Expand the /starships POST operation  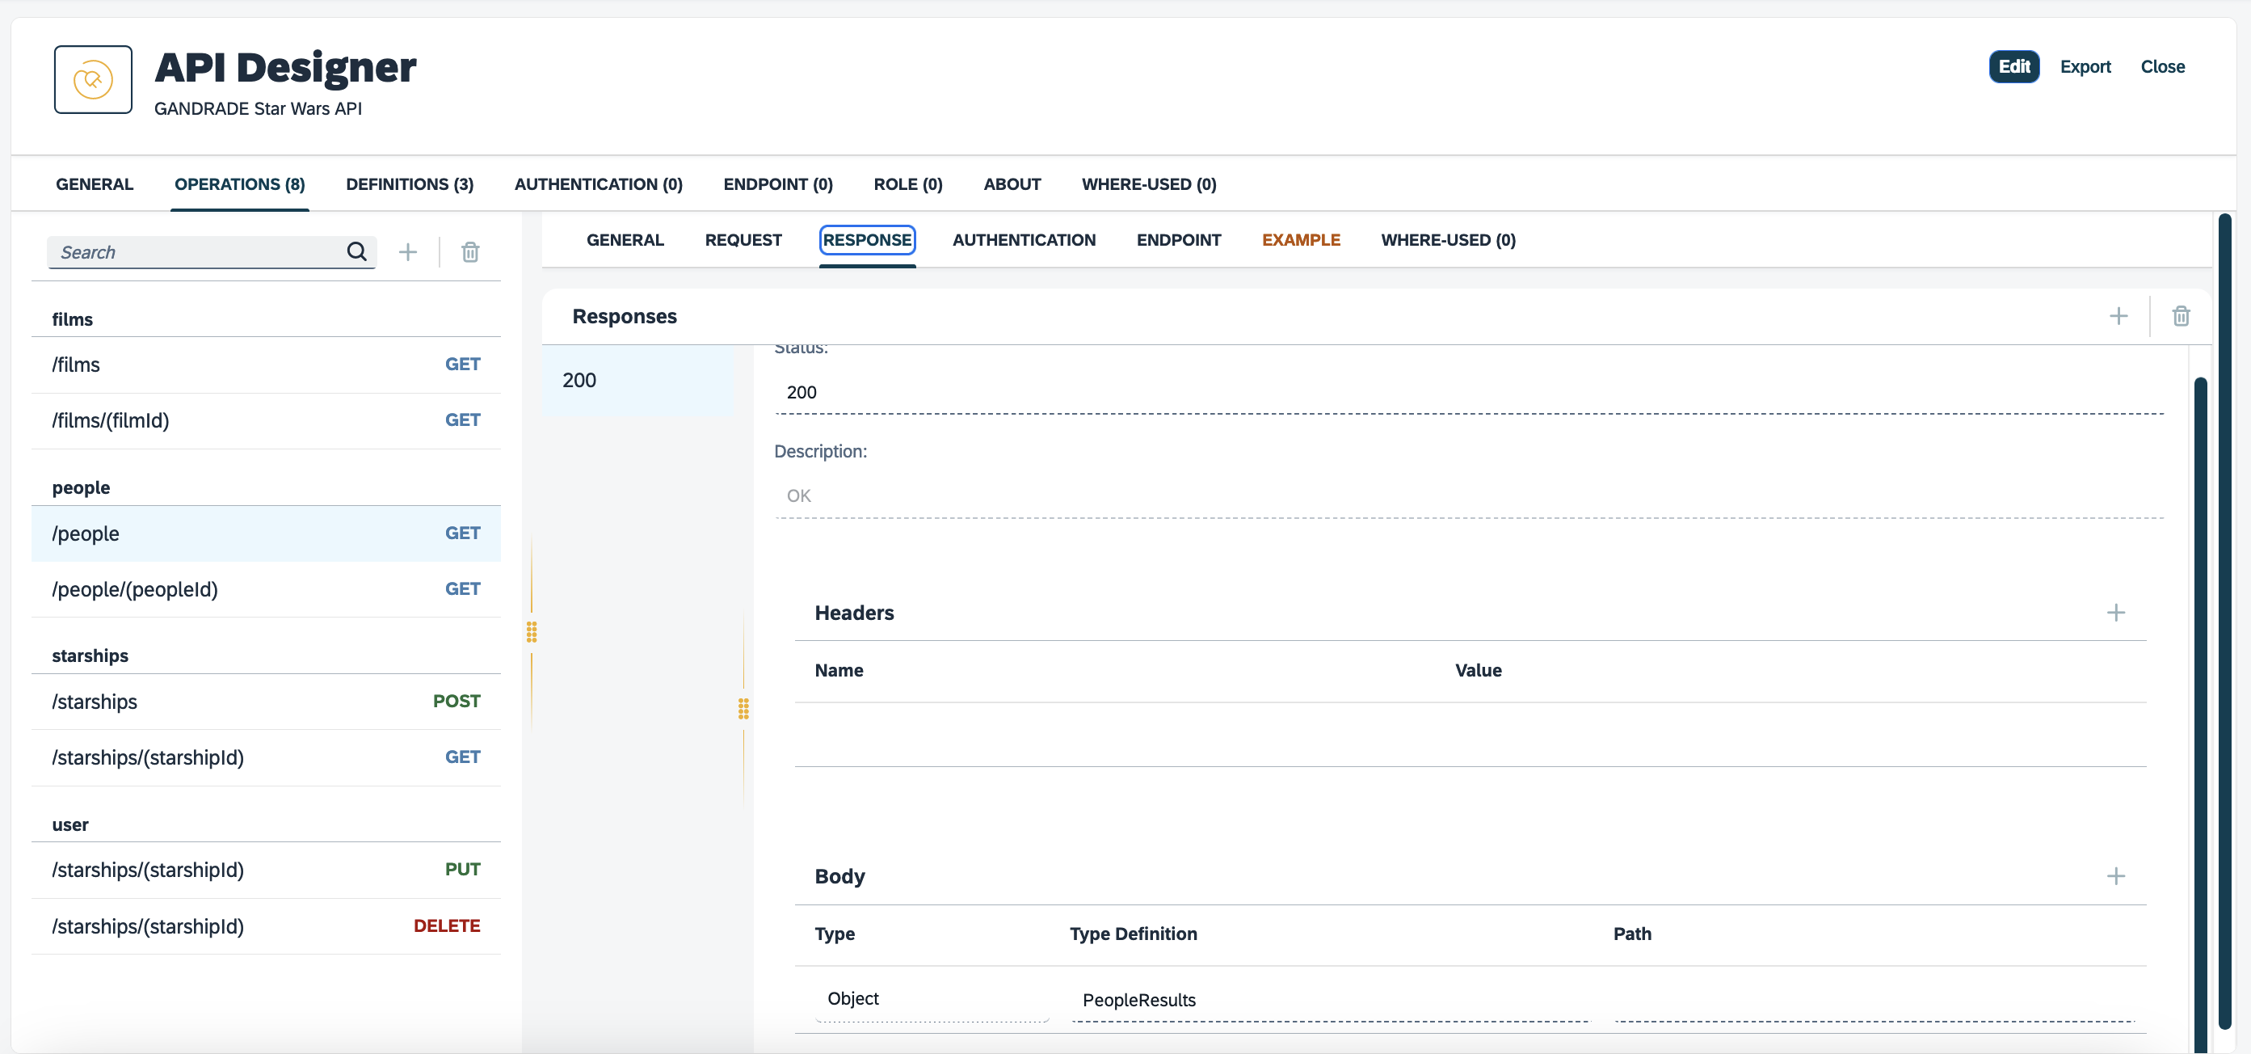(266, 701)
